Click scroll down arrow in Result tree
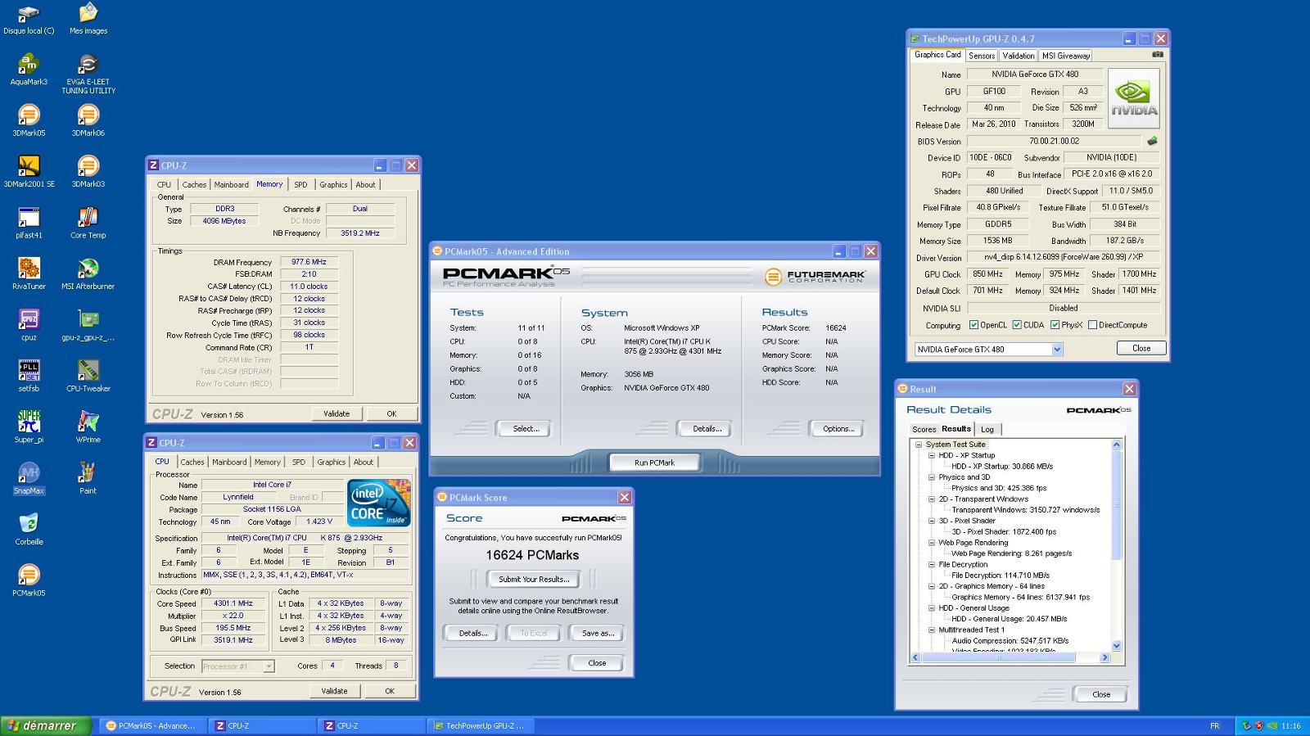This screenshot has height=736, width=1310. coord(1116,646)
